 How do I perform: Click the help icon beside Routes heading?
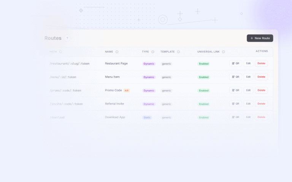click(67, 38)
